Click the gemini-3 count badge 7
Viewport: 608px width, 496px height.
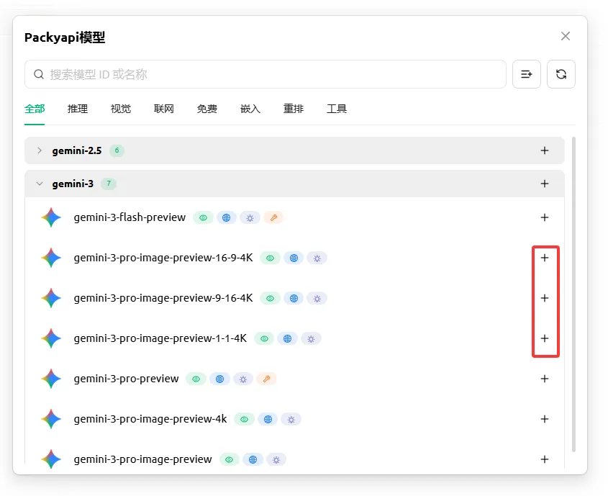(109, 184)
